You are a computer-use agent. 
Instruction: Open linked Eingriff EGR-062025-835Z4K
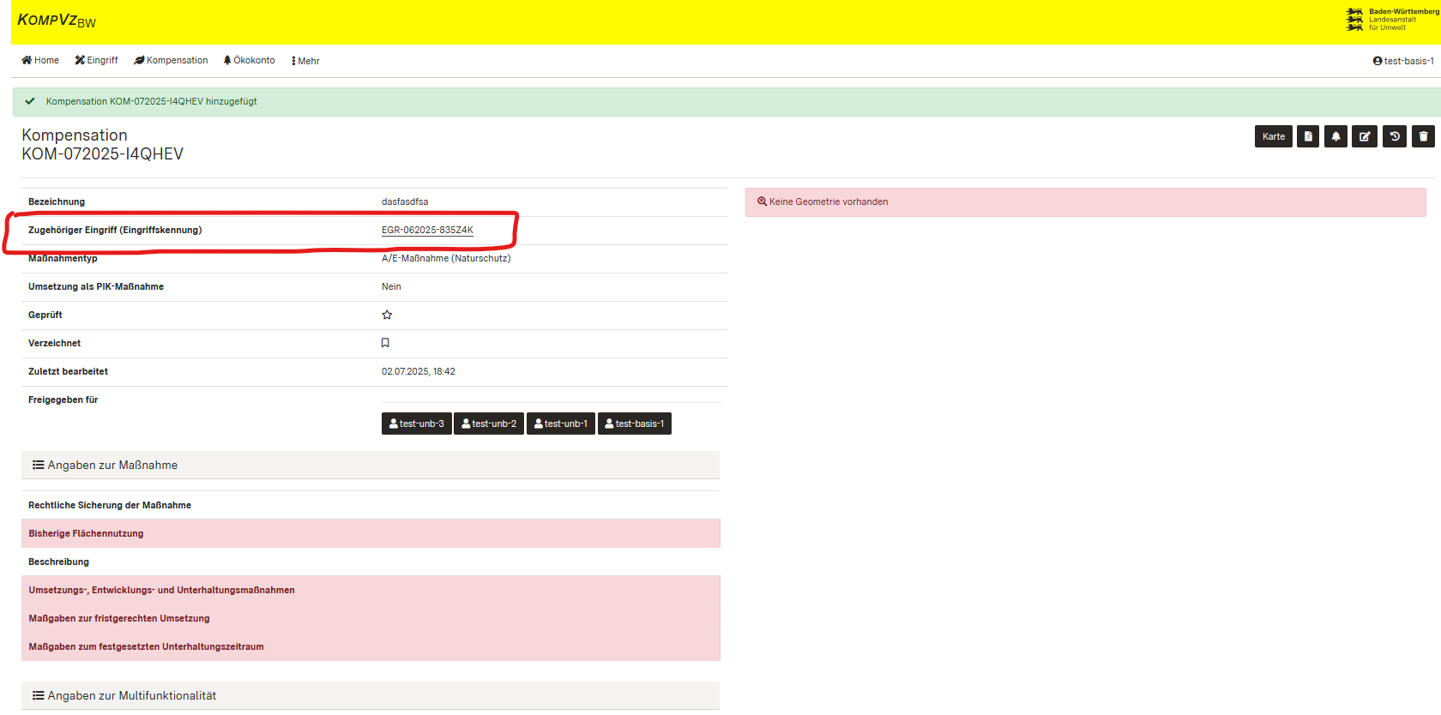[427, 230]
